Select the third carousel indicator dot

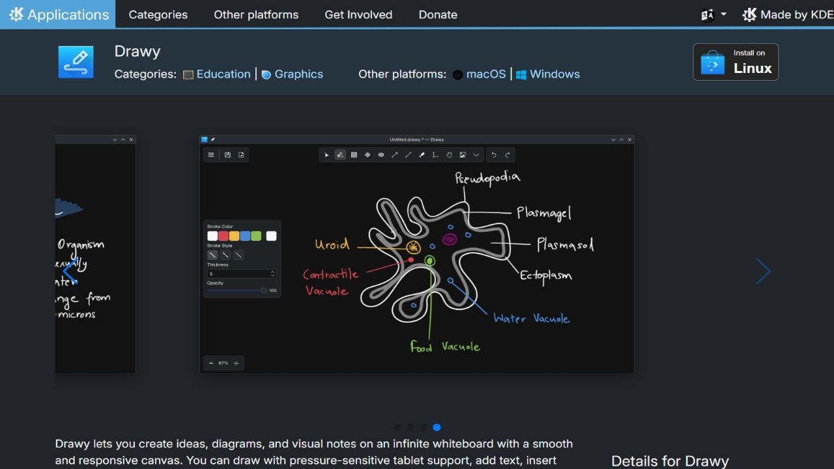424,427
